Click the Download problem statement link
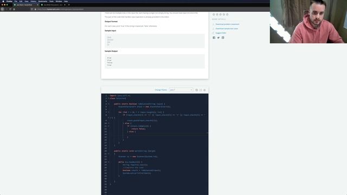 pos(227,24)
